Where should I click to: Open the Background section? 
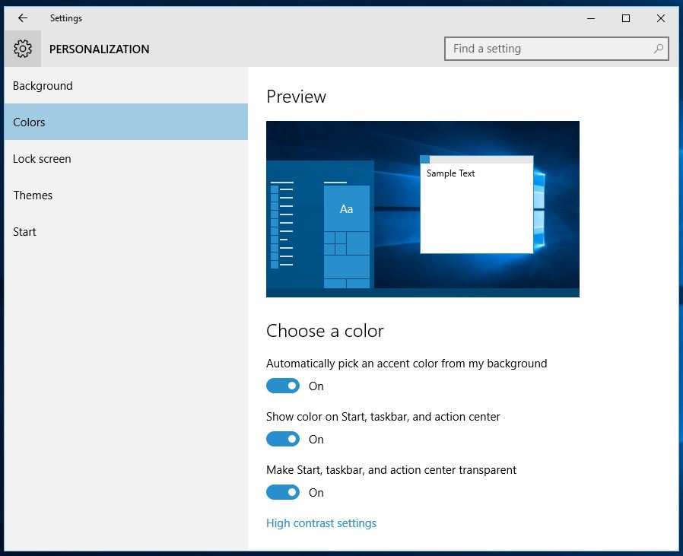pyautogui.click(x=126, y=85)
